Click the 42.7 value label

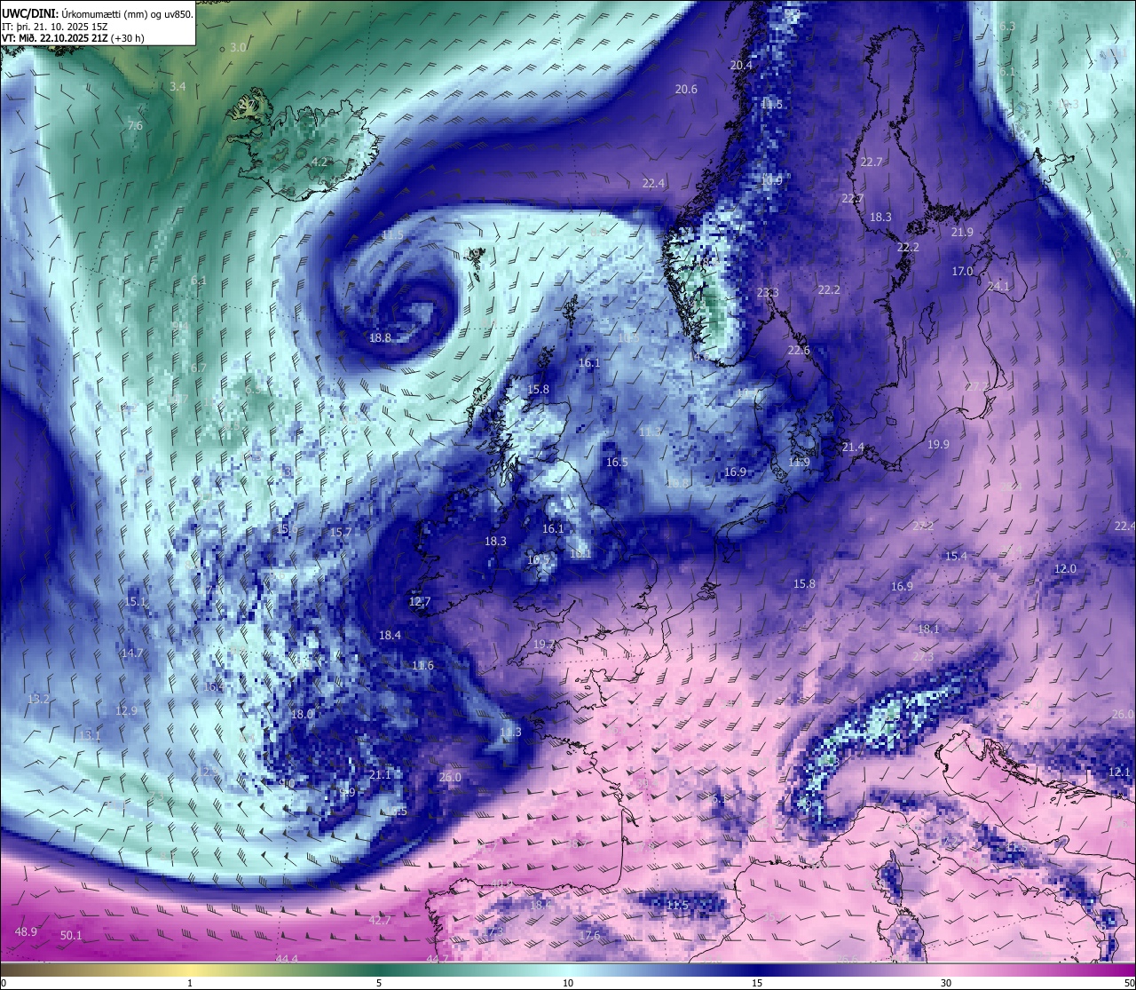380,920
